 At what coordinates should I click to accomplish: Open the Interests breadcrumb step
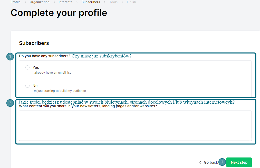click(65, 2)
